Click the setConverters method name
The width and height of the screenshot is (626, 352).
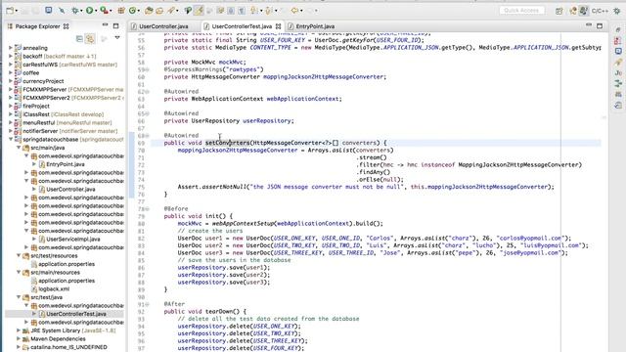click(x=227, y=143)
